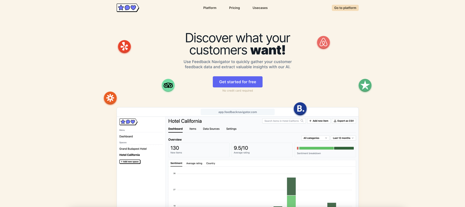This screenshot has height=207, width=465.
Task: Click the green Tripadvisor owl icon
Action: click(x=168, y=85)
